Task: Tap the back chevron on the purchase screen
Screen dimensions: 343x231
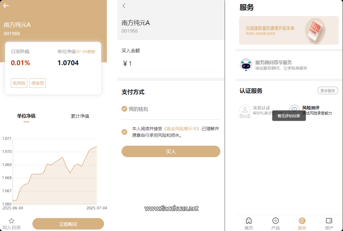Action: coord(124,6)
